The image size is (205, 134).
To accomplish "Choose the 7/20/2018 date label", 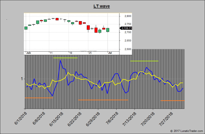I will coord(148,118).
